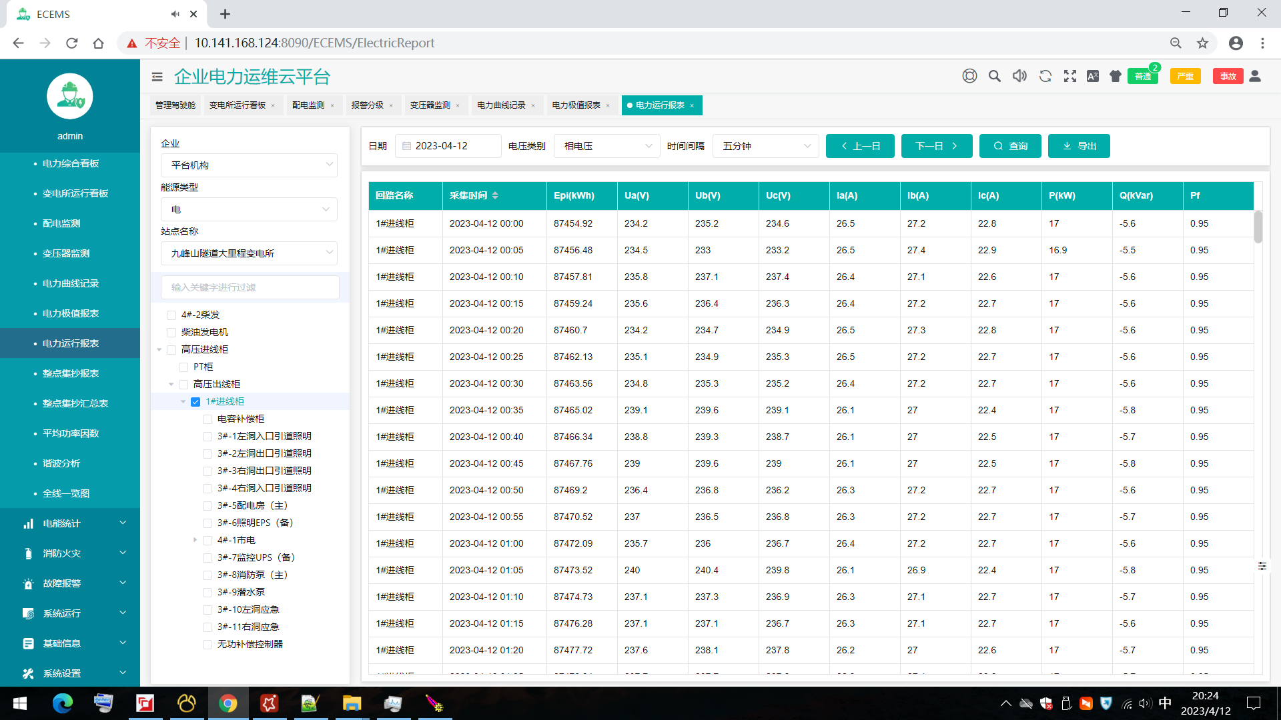Toggle the sound speaker icon in header
Viewport: 1281px width, 720px height.
(1019, 76)
